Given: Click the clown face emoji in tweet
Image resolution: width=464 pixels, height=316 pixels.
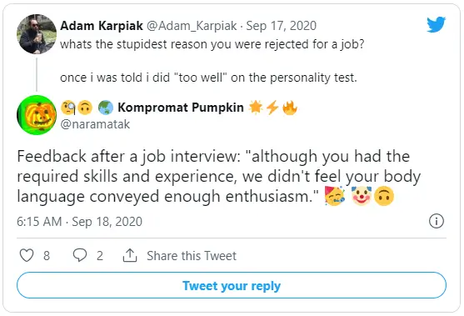Looking at the screenshot, I should coord(362,195).
